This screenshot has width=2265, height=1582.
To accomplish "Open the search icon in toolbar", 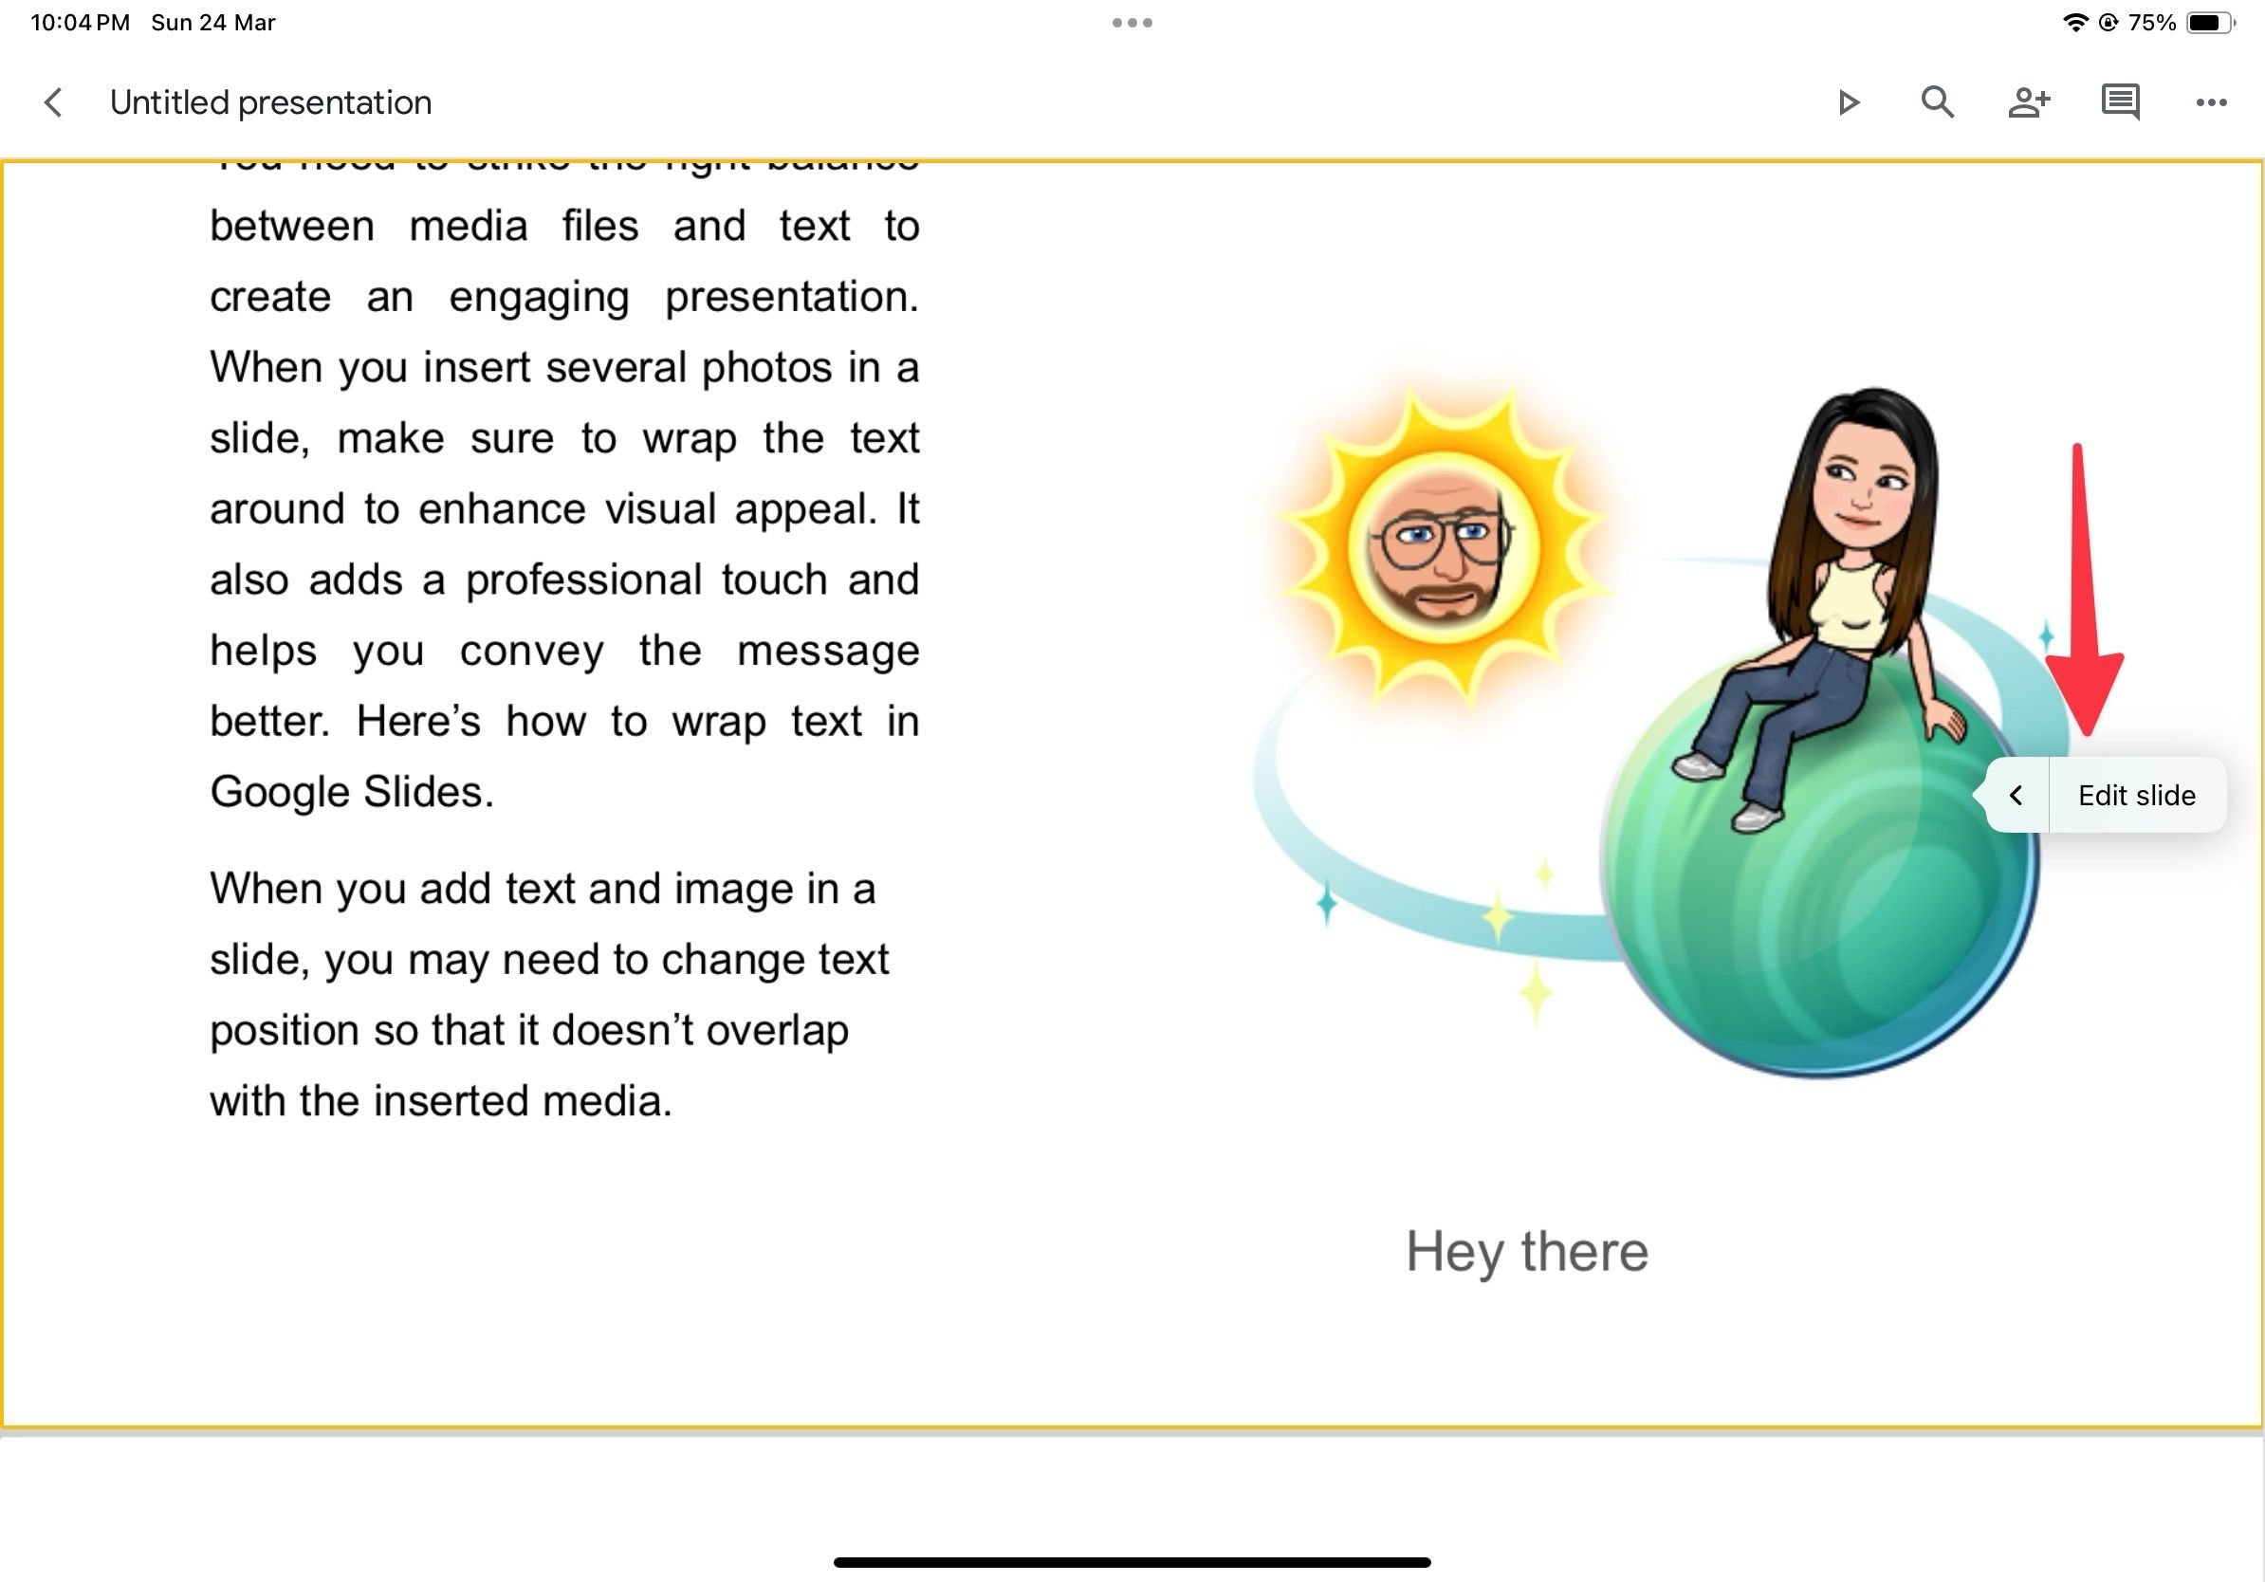I will point(1940,101).
